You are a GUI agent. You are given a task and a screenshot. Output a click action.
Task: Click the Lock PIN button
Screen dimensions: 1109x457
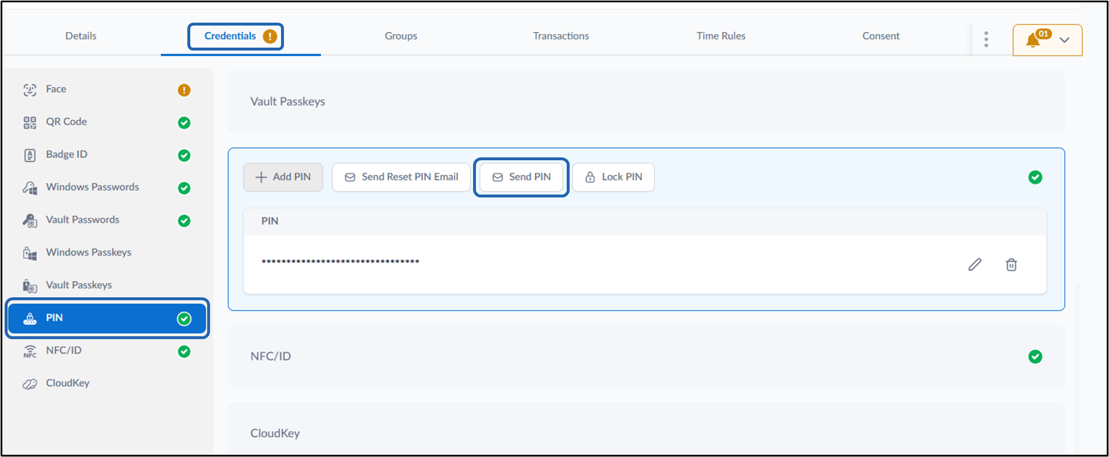613,177
